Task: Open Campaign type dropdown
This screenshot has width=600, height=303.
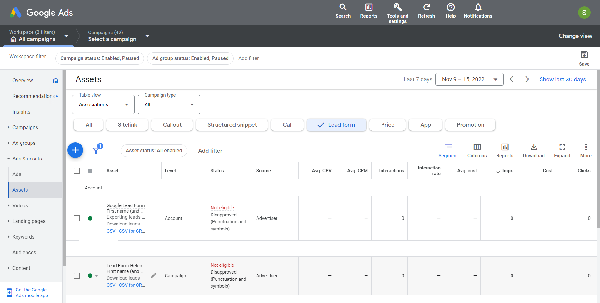Action: (169, 104)
